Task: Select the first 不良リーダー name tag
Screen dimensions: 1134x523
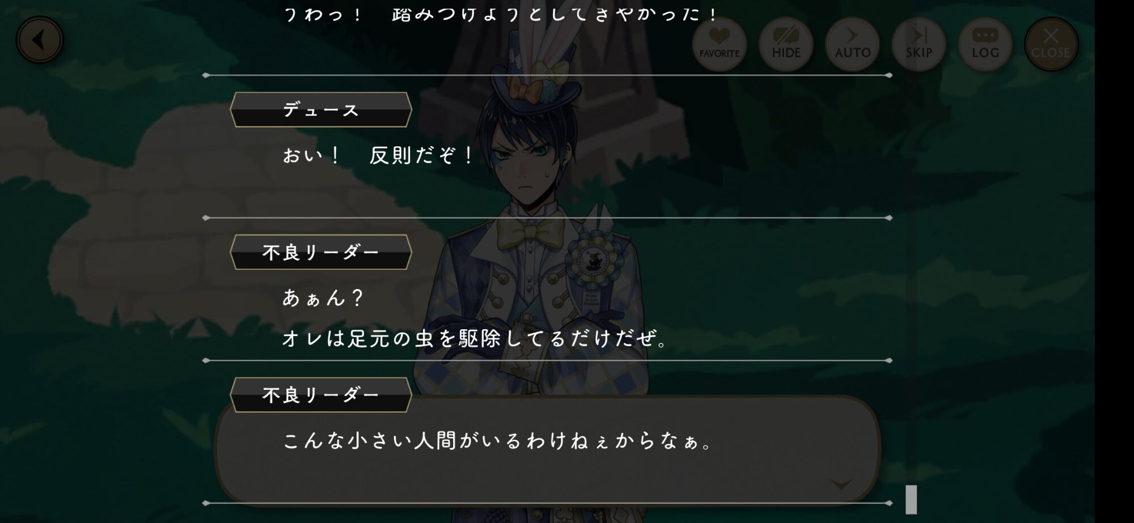Action: tap(321, 252)
